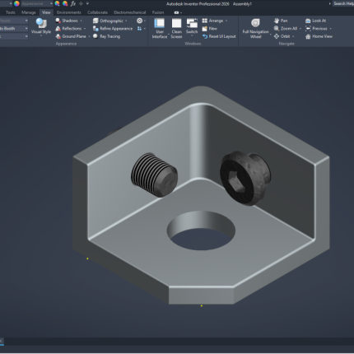The height and width of the screenshot is (354, 354).
Task: Expand the Shadows dropdown arrow
Action: 82,21
